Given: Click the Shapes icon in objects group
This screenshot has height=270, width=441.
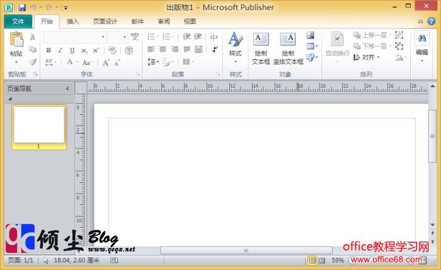Looking at the screenshot, I should pos(311,57).
